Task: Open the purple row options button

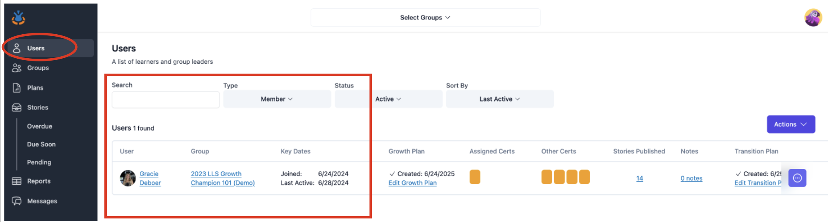Action: (797, 178)
